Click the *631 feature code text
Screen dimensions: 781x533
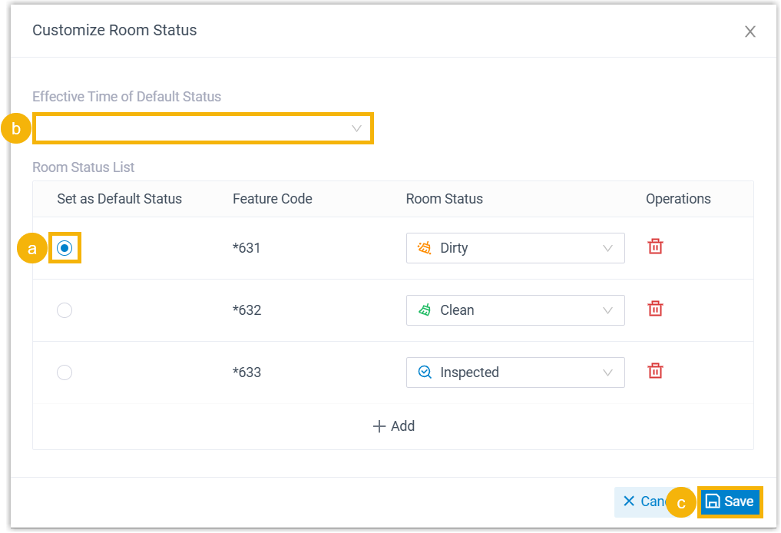[247, 248]
